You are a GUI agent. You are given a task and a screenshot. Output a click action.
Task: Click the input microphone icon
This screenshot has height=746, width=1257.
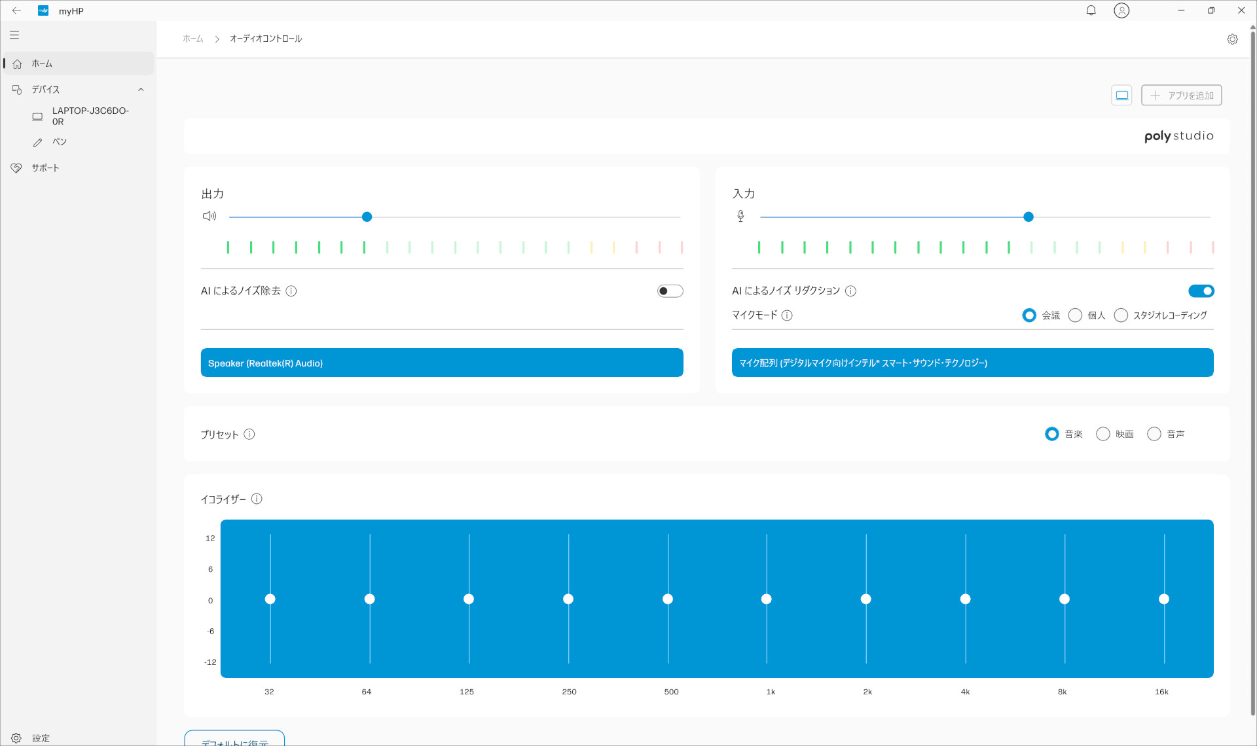740,216
